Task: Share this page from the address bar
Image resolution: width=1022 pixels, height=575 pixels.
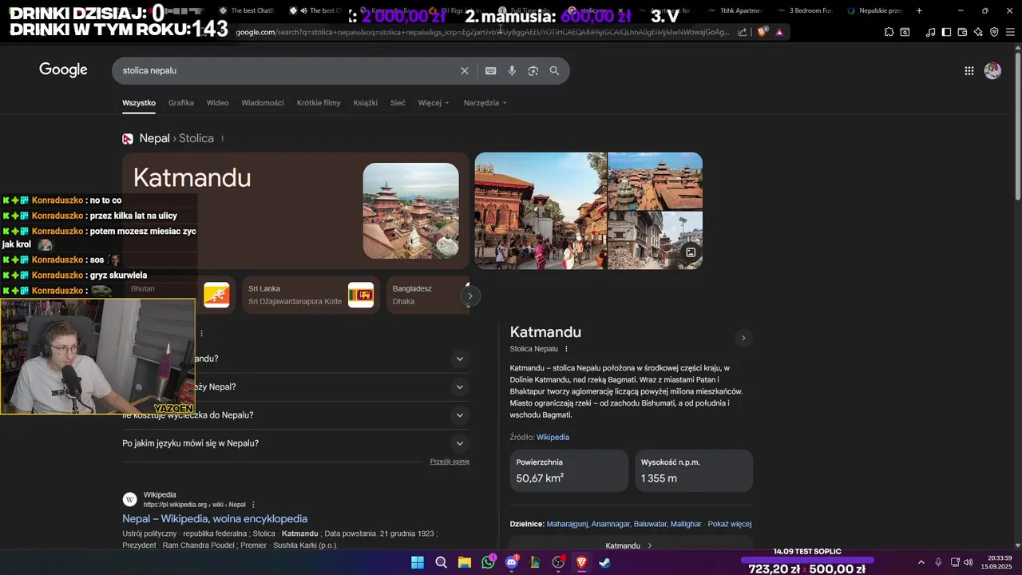Action: (x=743, y=32)
